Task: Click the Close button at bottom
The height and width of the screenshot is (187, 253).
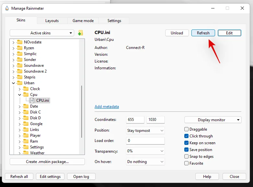Action: pyautogui.click(x=234, y=177)
